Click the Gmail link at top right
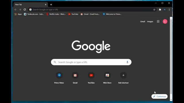 (143, 22)
